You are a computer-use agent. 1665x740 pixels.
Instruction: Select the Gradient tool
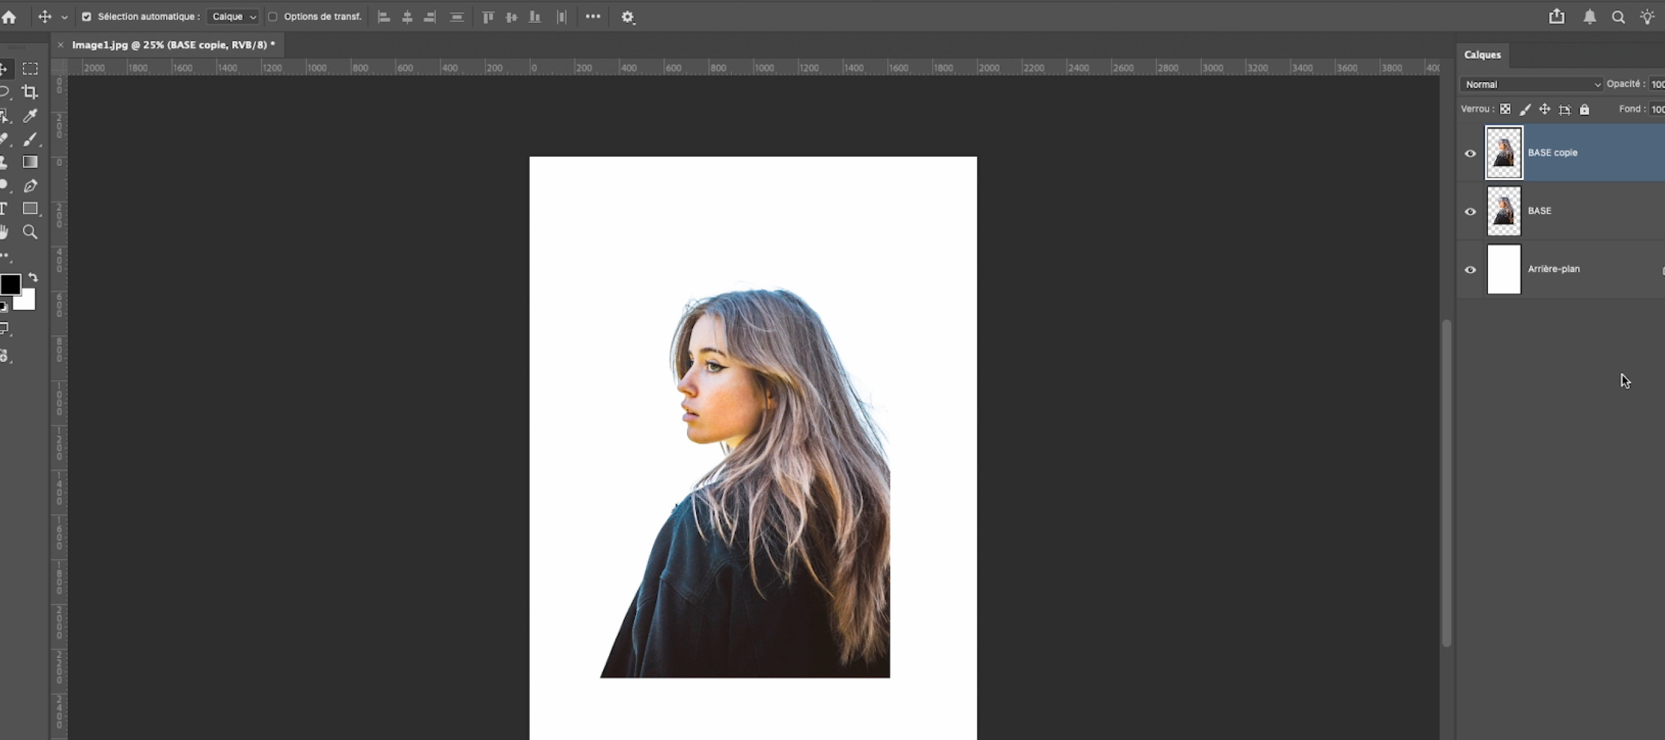point(30,162)
